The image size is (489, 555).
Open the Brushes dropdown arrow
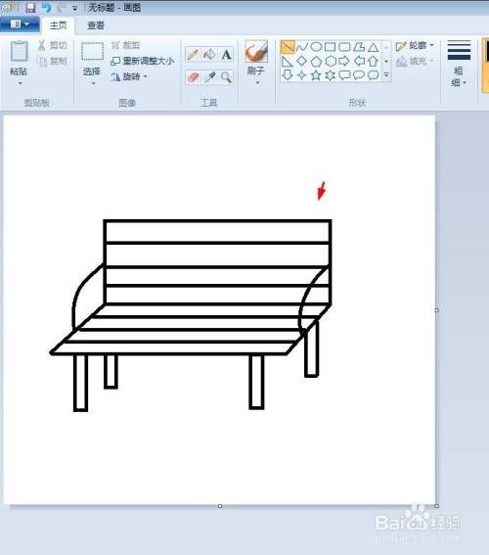[x=257, y=83]
